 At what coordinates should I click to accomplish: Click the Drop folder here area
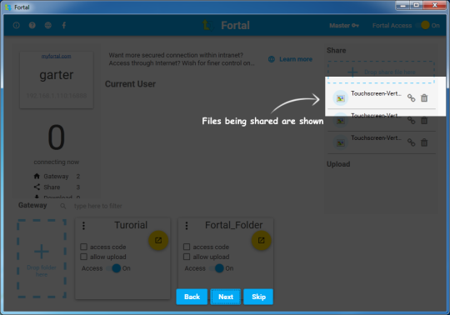pos(42,259)
